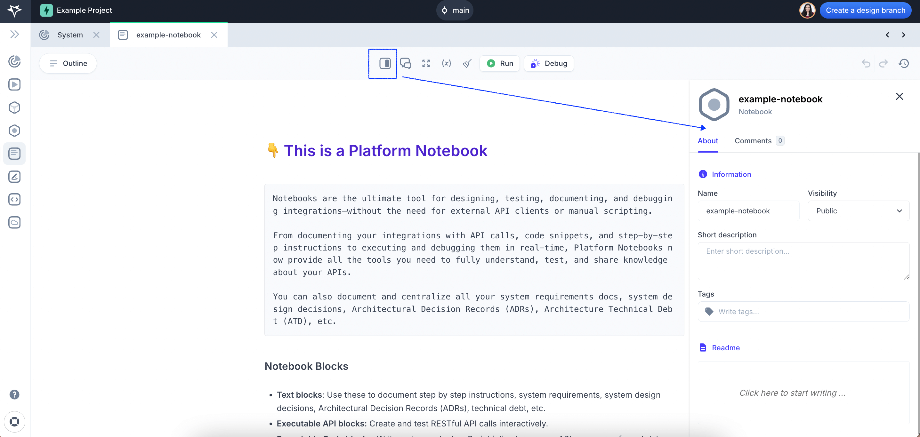Viewport: 920px width, 437px height.
Task: Open the code brackets icon in sidebar
Action: tap(14, 199)
